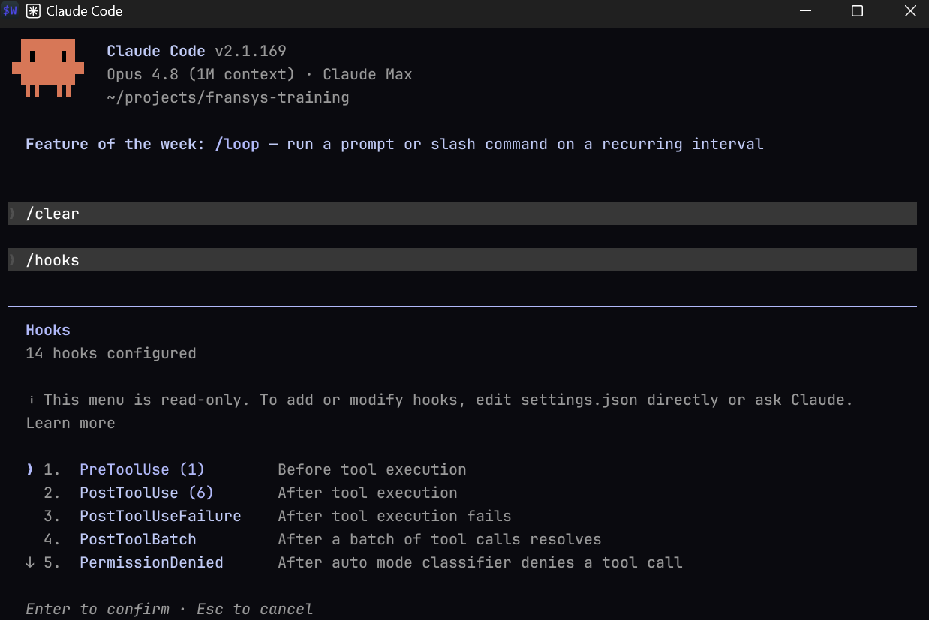Click the ~/projects/fransys-training path

click(228, 97)
